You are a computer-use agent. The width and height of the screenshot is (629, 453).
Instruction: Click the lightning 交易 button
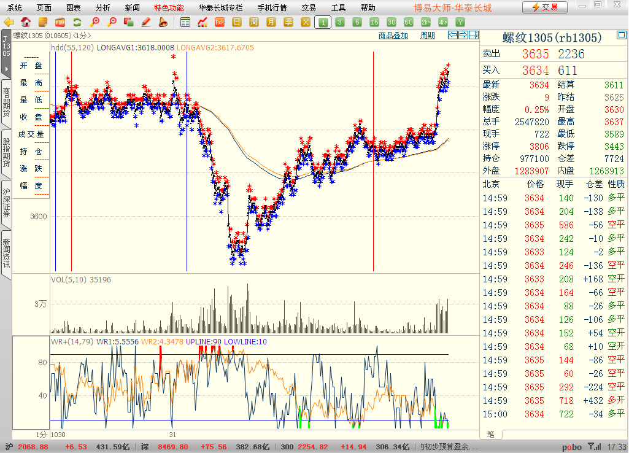tap(545, 7)
